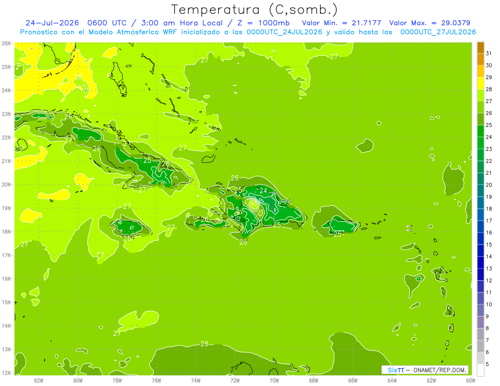Click legend value 31
The width and height of the screenshot is (500, 386).
tap(489, 53)
